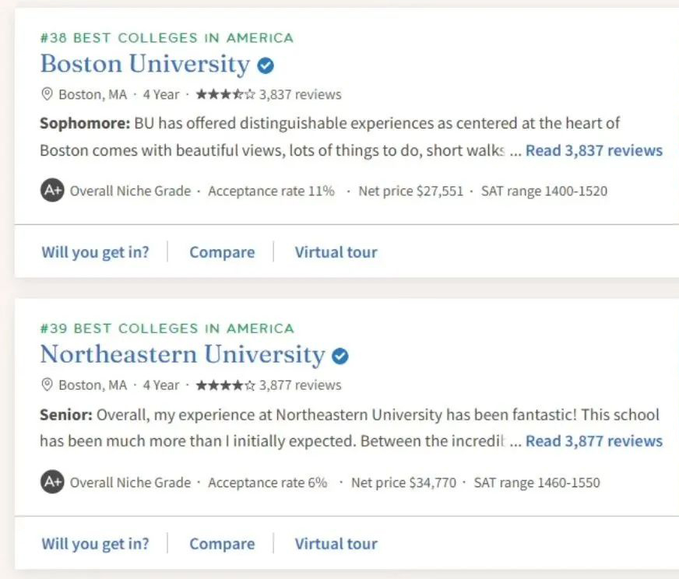Click the location pin for Northeastern University
Screen dimensions: 679x579
pos(47,384)
